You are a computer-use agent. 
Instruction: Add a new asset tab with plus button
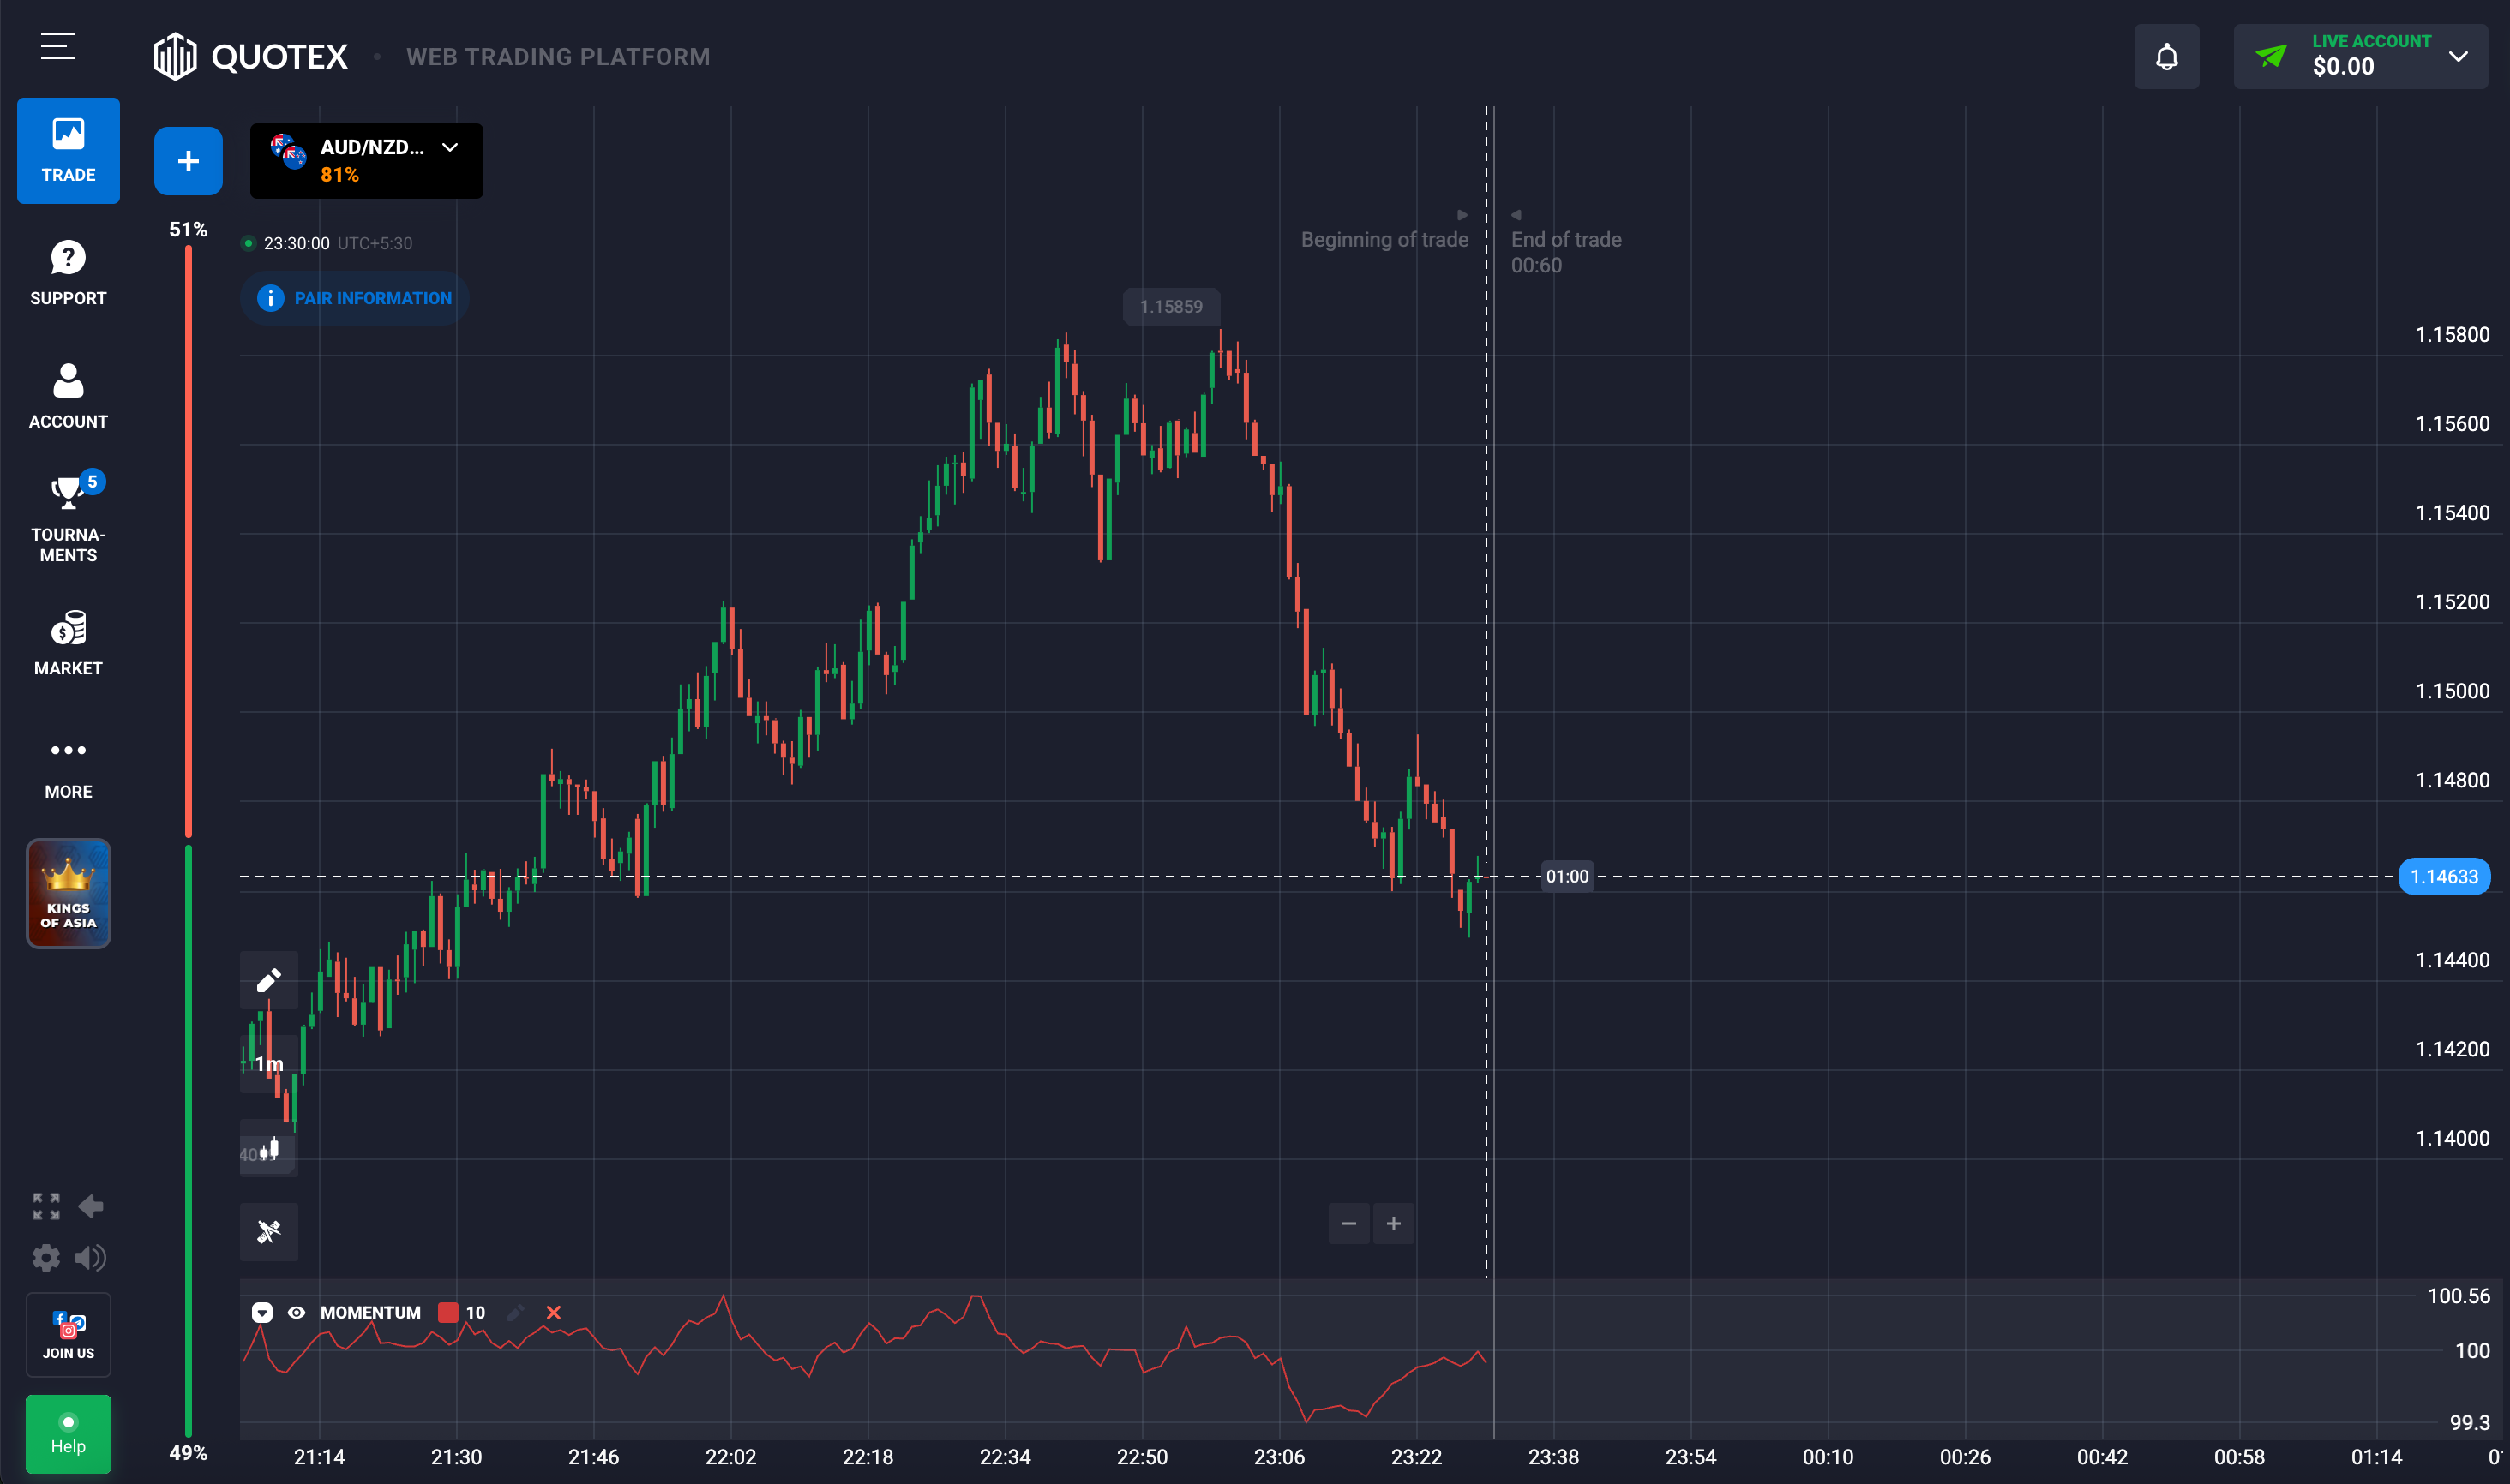tap(188, 161)
